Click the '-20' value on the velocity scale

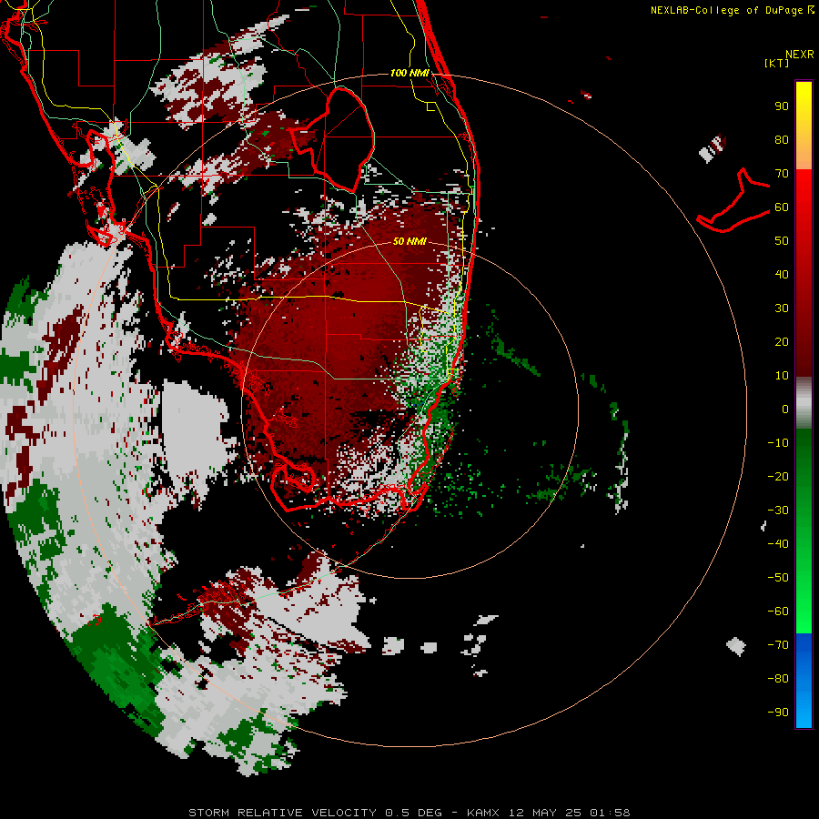click(778, 476)
